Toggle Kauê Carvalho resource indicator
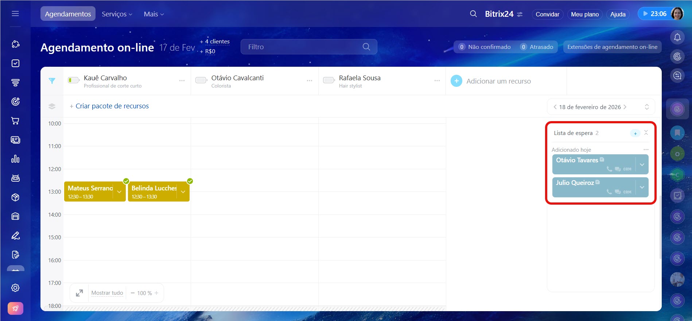This screenshot has height=321, width=692. coord(74,80)
